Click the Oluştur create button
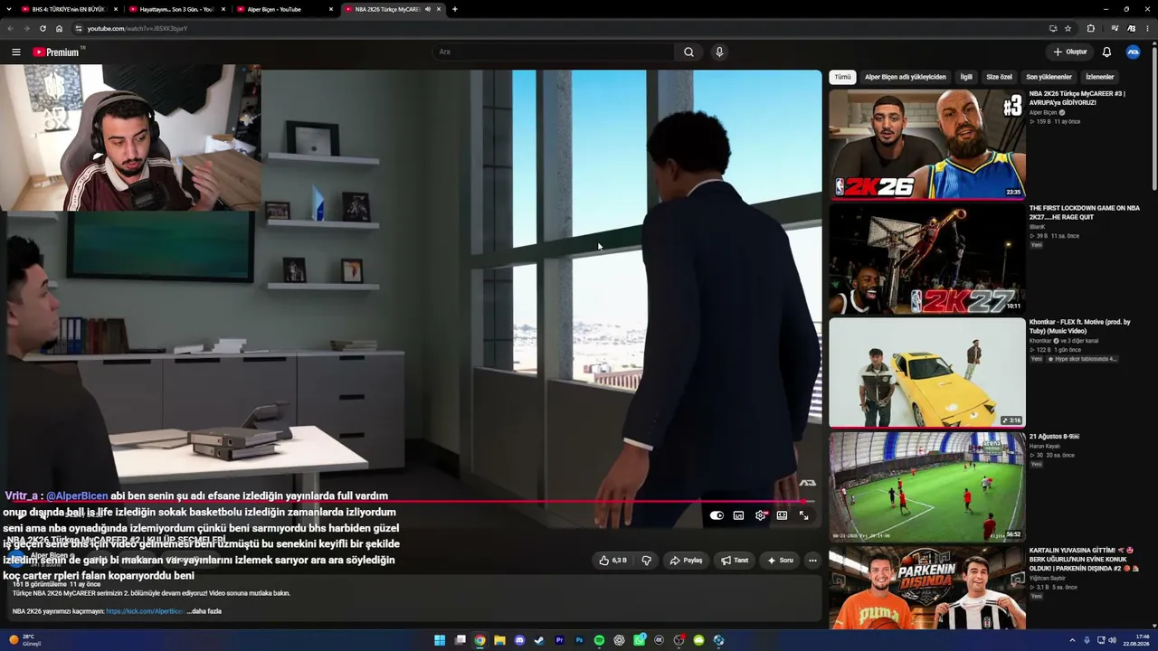 1069,52
